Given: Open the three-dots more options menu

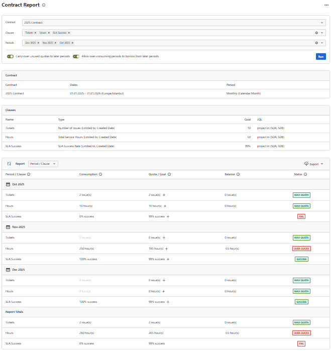Looking at the screenshot, I should pyautogui.click(x=325, y=5).
